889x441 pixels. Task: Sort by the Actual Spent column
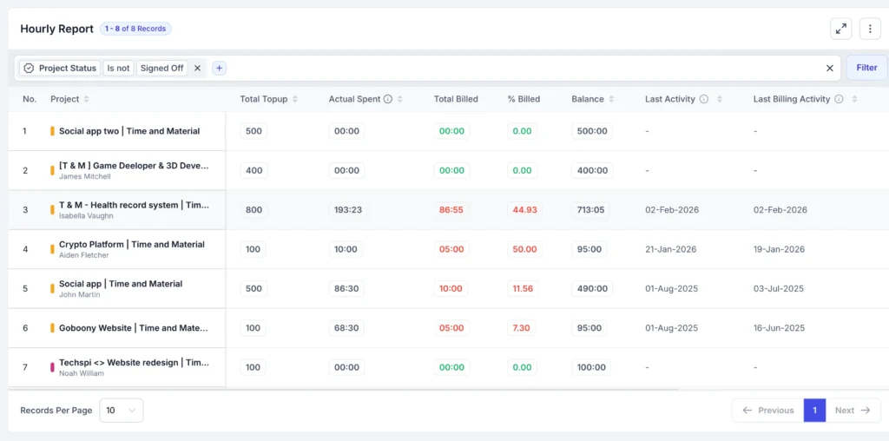click(399, 99)
